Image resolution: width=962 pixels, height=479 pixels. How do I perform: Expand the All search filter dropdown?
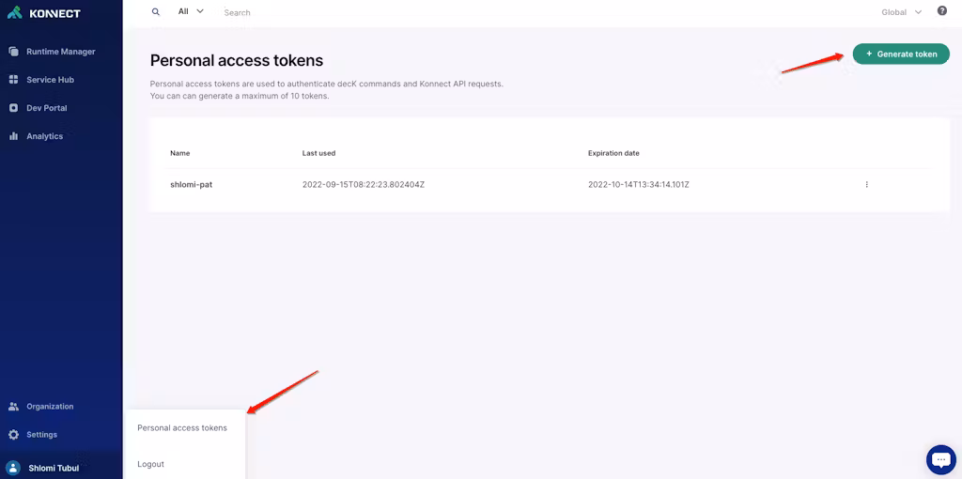(x=191, y=11)
